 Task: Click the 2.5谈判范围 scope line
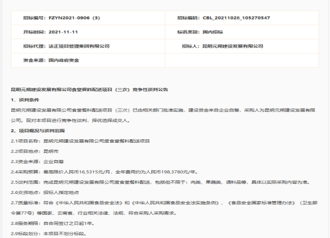[x=161, y=182]
